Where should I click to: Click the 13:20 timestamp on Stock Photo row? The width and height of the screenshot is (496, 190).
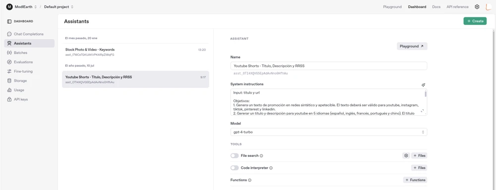point(202,50)
